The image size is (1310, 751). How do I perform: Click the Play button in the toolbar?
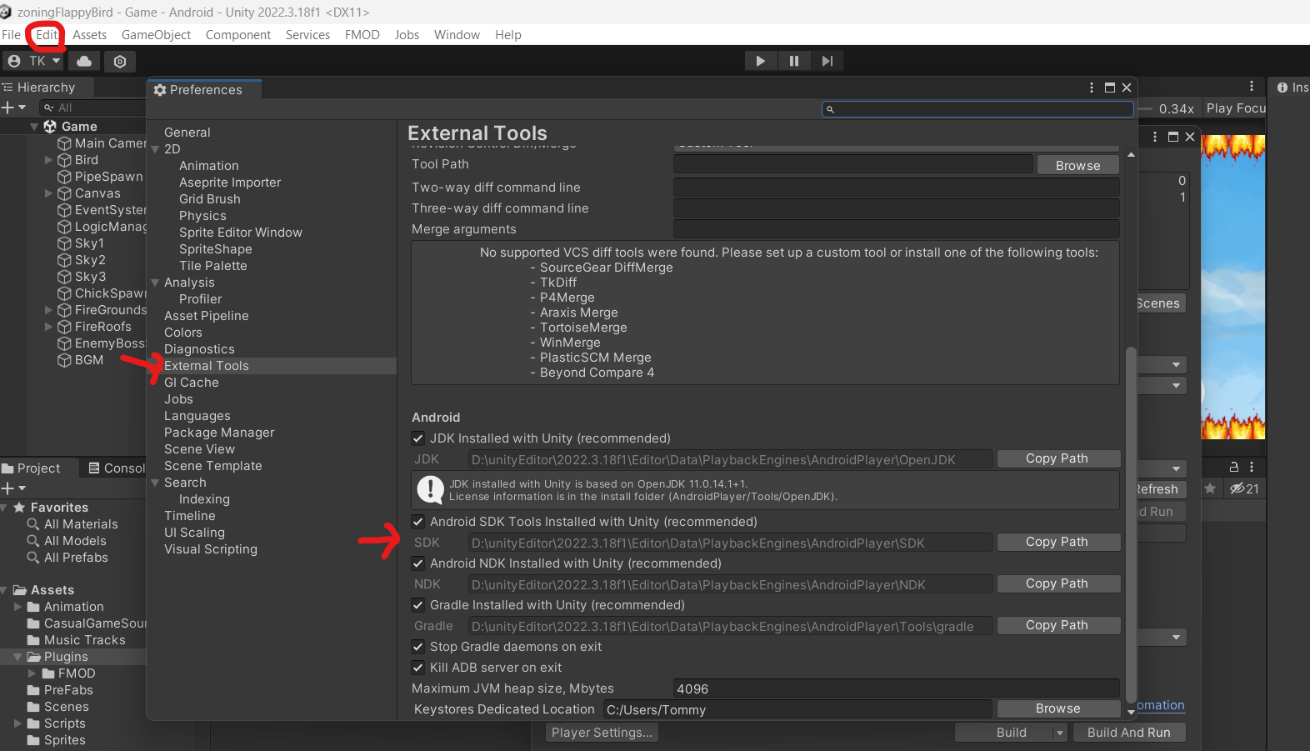pos(760,61)
